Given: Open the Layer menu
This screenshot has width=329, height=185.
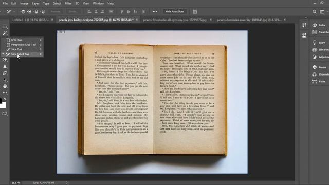Looking at the screenshot, I should [35, 4].
